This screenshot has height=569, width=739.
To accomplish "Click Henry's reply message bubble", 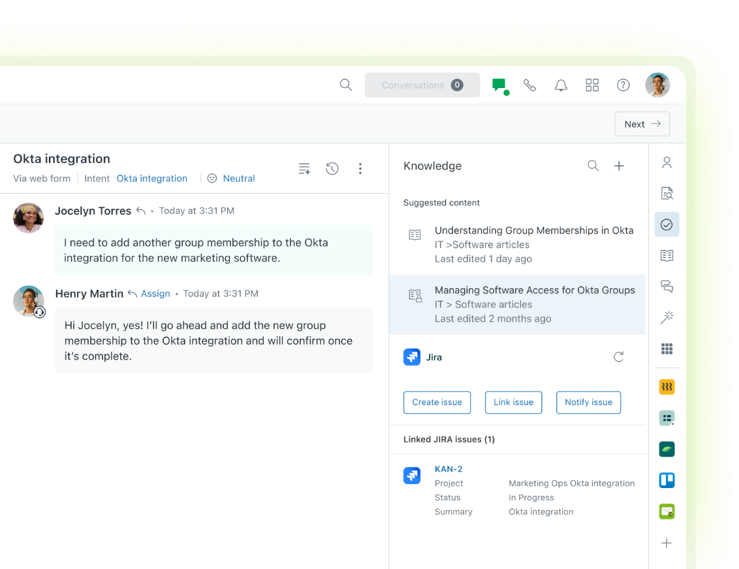I will [x=213, y=341].
